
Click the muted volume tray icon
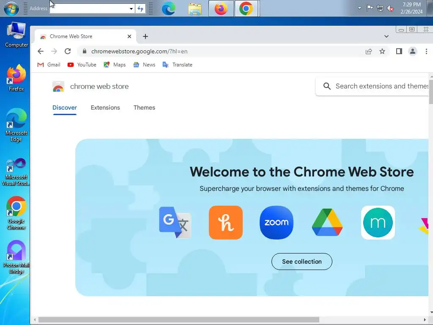390,8
